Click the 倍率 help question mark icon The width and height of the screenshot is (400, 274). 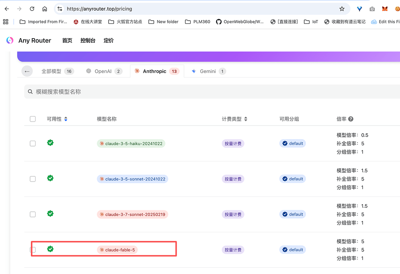351,119
